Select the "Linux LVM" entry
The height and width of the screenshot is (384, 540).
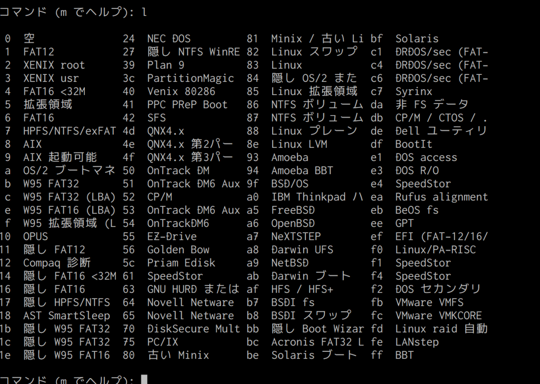click(x=299, y=144)
